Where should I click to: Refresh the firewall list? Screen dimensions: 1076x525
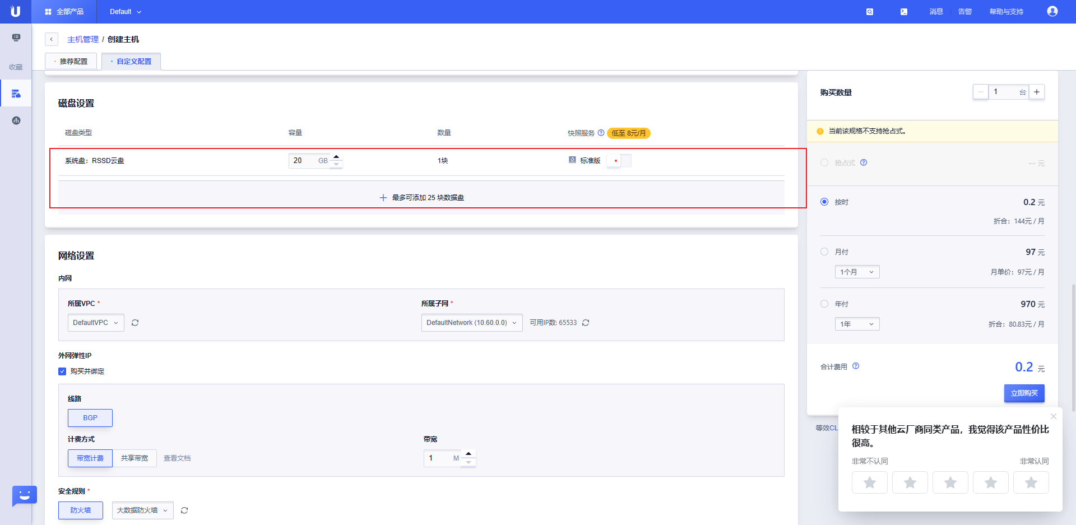tap(184, 510)
